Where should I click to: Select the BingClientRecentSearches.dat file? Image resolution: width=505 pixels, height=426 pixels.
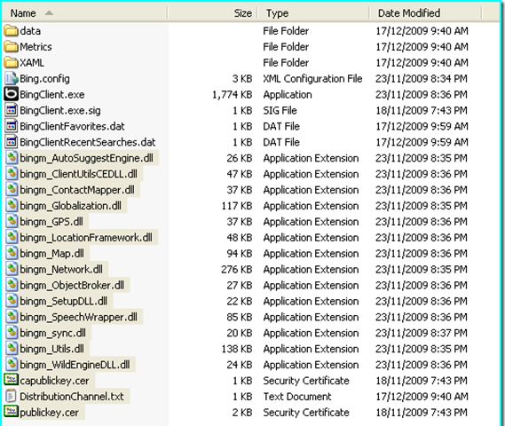click(x=87, y=142)
